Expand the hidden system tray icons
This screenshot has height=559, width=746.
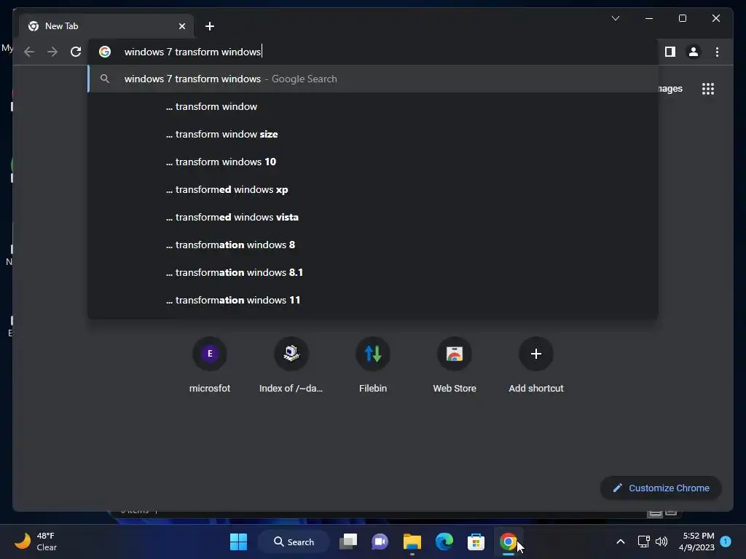(621, 542)
